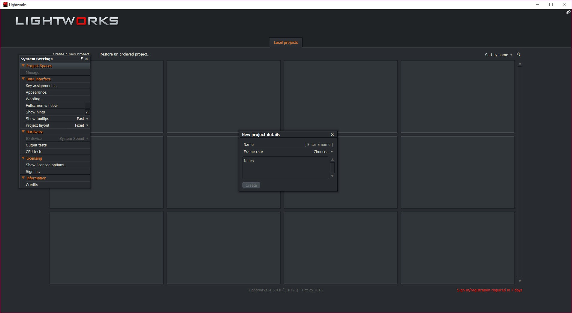Click the search magnifier icon
This screenshot has height=313, width=572.
519,55
